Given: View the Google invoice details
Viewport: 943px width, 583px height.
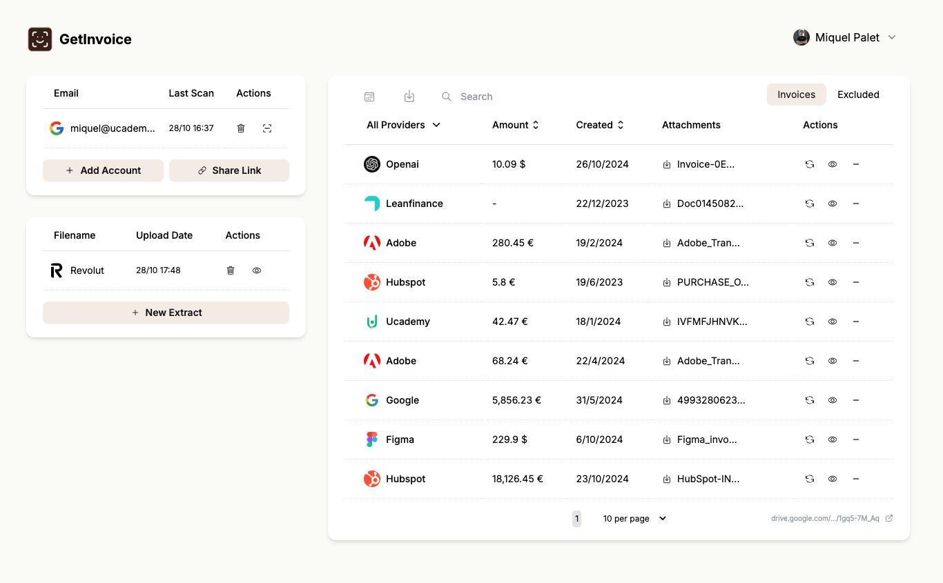Looking at the screenshot, I should [832, 399].
